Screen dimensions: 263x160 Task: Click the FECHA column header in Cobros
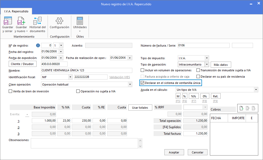pos(219,118)
